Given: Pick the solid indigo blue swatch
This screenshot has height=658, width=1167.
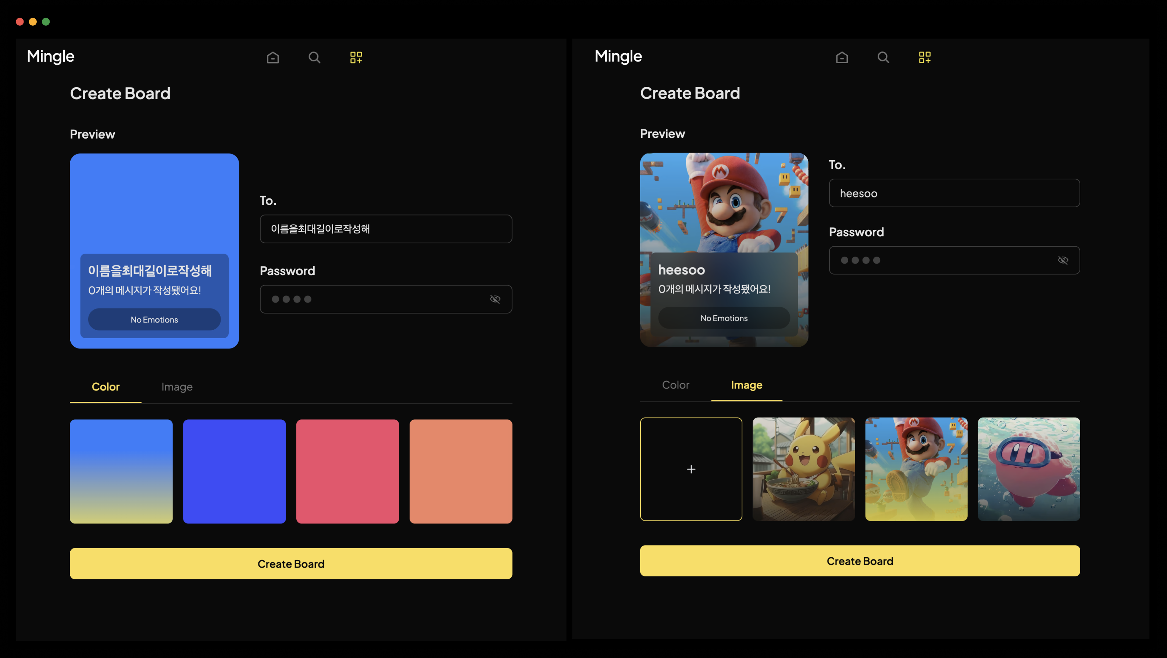Looking at the screenshot, I should [x=234, y=471].
